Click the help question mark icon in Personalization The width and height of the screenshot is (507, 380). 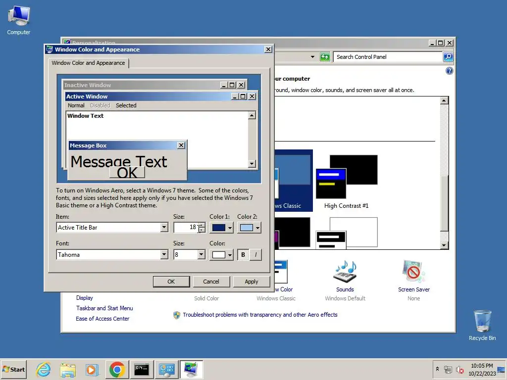pos(449,71)
